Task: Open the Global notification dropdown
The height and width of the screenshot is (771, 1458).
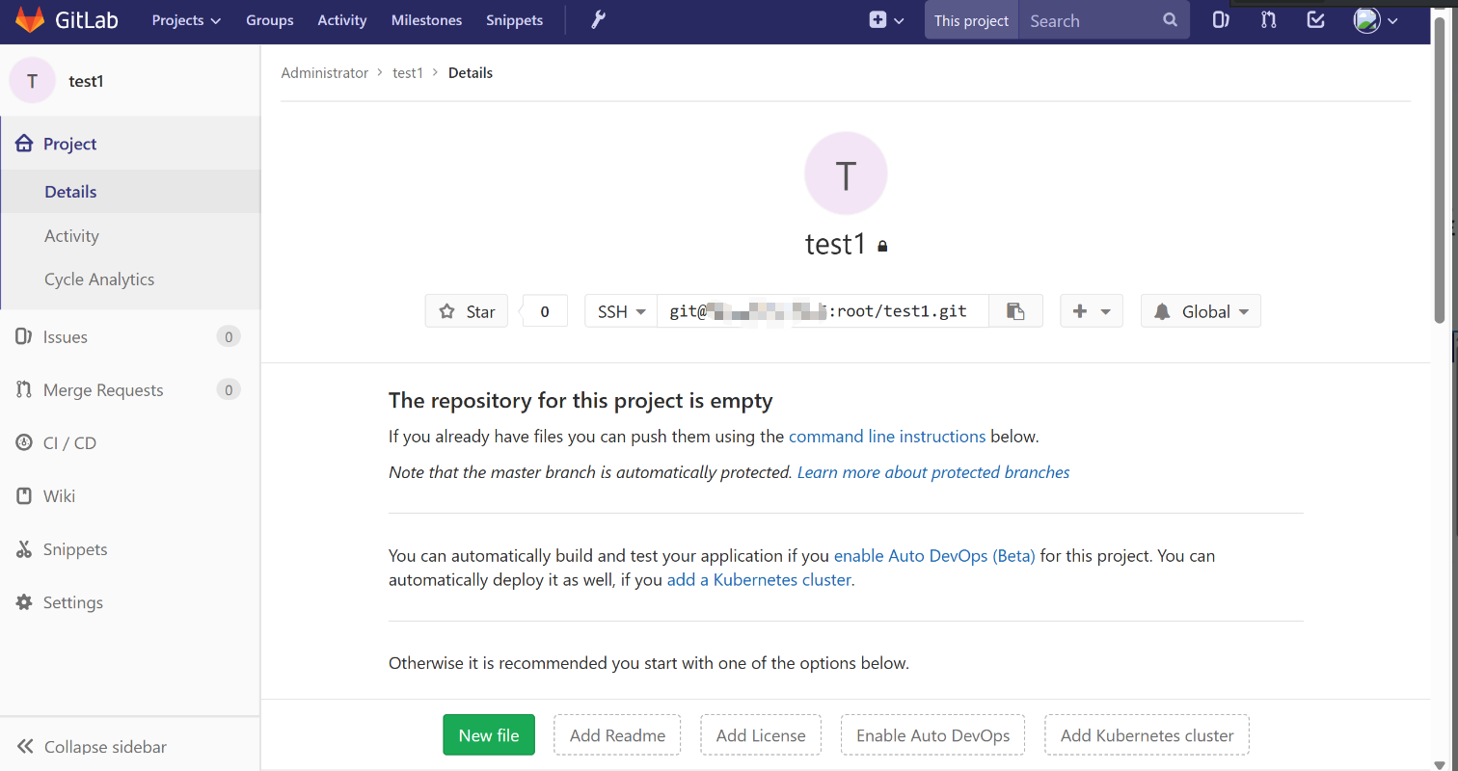Action: 1201,311
